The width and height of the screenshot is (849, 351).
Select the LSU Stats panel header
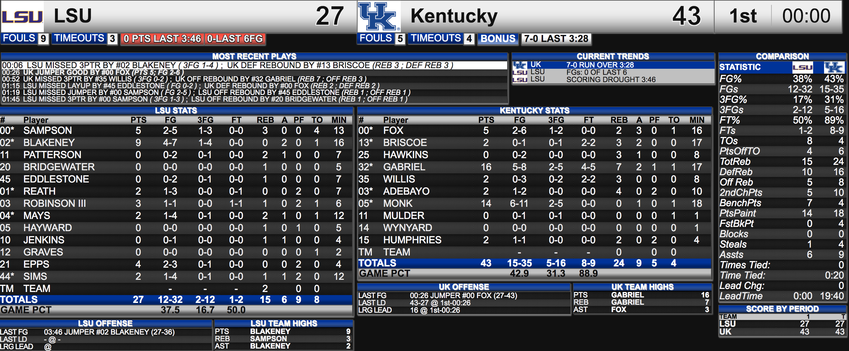[x=176, y=110]
